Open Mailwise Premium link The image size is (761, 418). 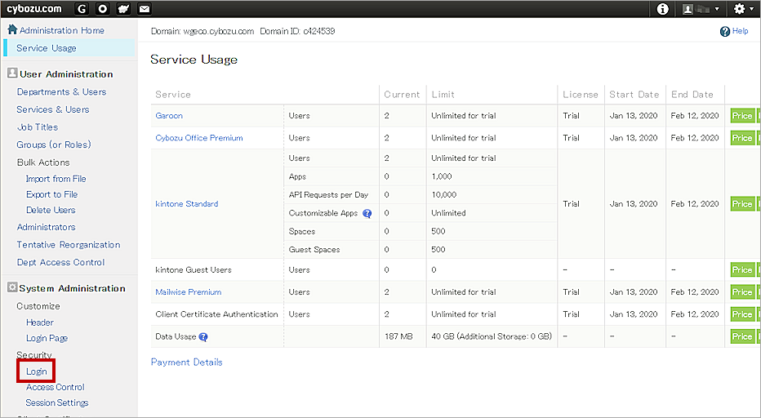pos(189,291)
